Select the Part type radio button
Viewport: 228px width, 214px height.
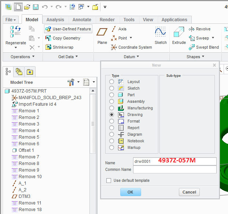tap(111, 95)
